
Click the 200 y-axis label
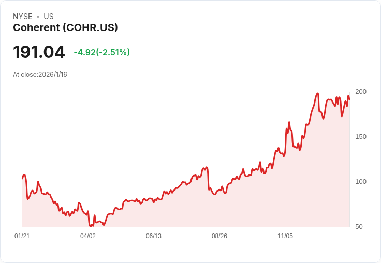tap(361, 92)
